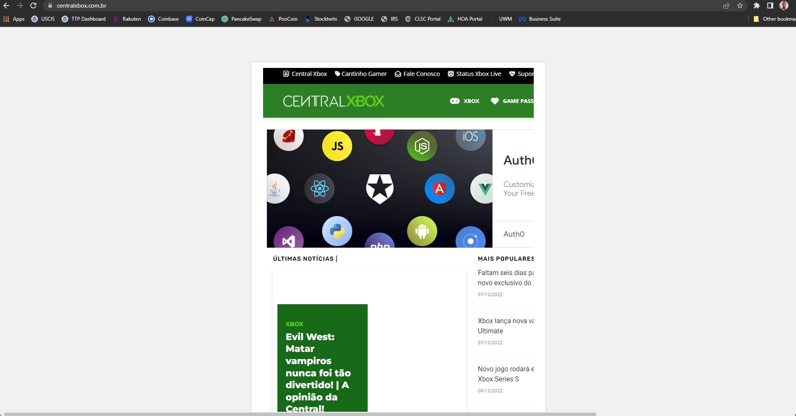
Task: Click the MAIS POPULARES heading
Action: pyautogui.click(x=506, y=259)
